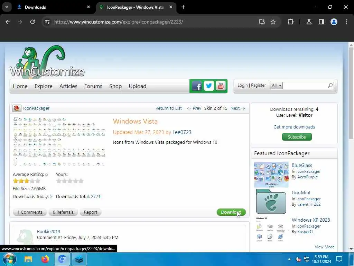Click View More featured link

324,247
